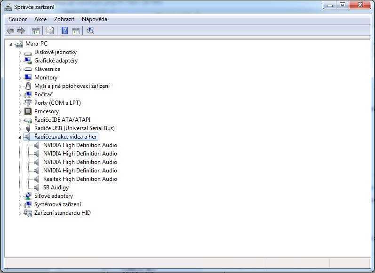Click the Porty (COM a LPT) icon
Screen dimensions: 375x273
click(x=28, y=103)
